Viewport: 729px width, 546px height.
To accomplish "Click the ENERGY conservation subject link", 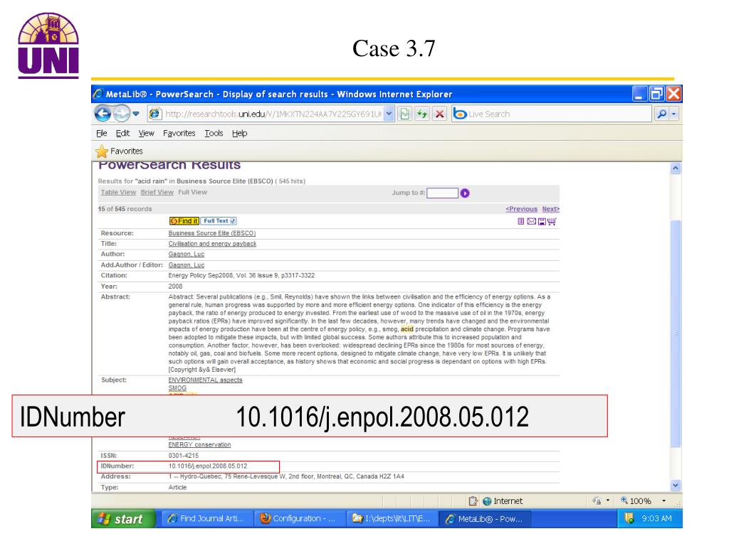I will (x=199, y=445).
